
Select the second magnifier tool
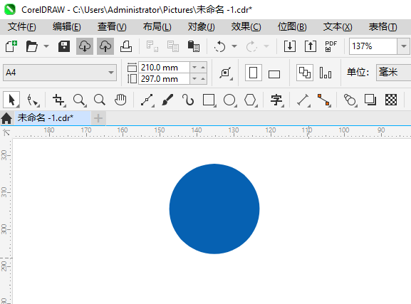[x=100, y=100]
